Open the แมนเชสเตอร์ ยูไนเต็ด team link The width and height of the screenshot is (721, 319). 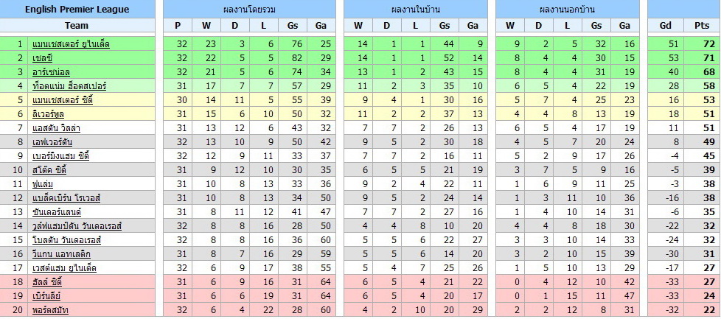(71, 44)
